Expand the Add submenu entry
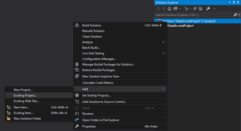 click(120, 89)
